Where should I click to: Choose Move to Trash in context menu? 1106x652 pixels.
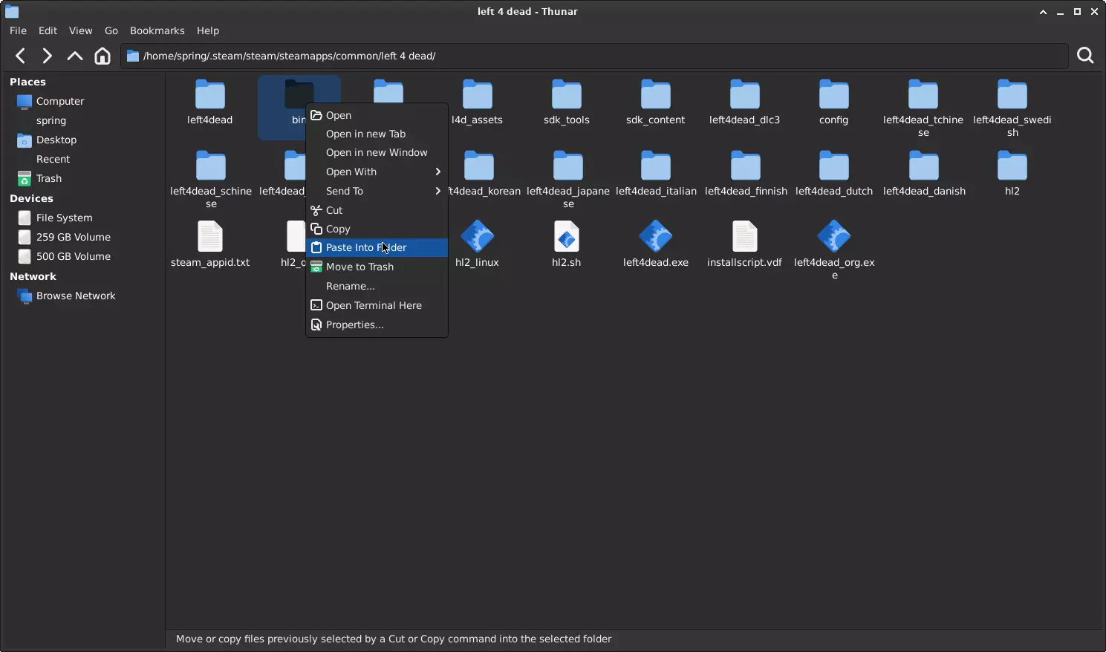coord(360,267)
